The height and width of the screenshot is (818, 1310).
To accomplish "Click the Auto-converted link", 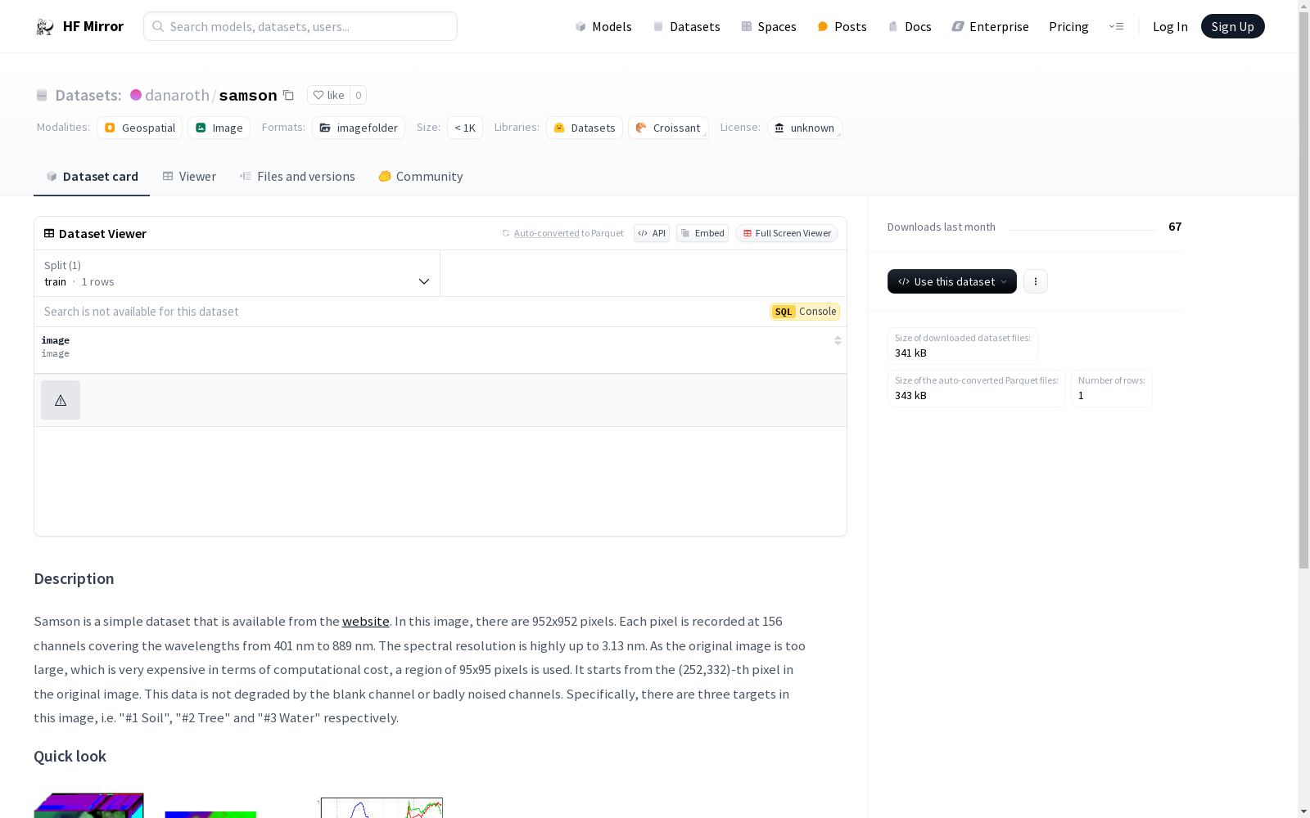I will [546, 233].
